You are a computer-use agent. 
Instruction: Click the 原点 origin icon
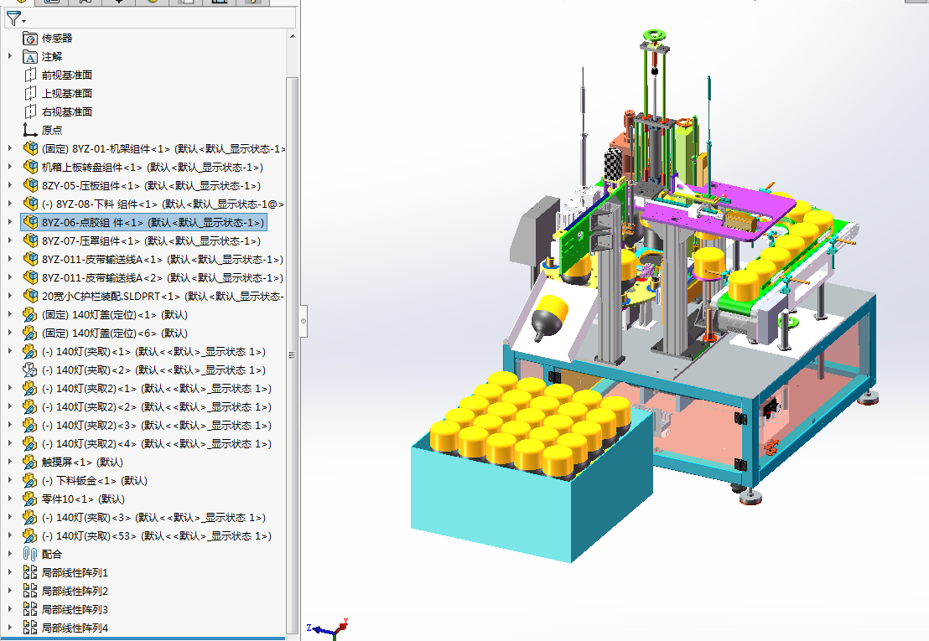(x=29, y=130)
